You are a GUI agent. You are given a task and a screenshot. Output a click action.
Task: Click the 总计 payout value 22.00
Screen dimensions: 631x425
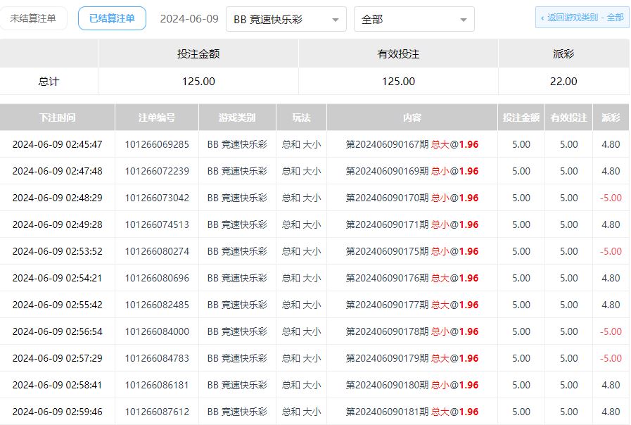point(563,82)
